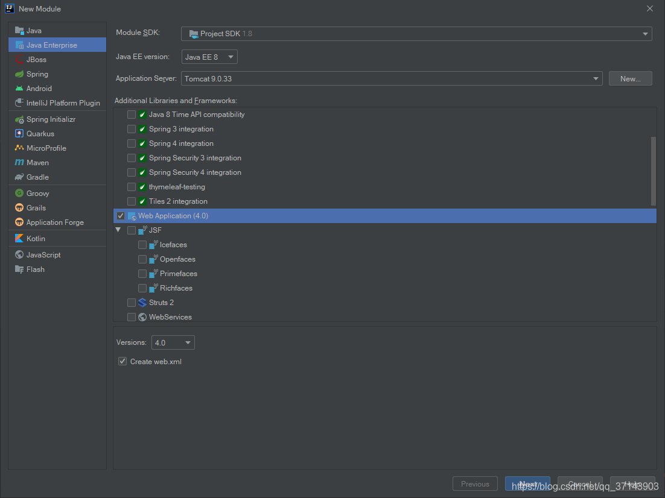The height and width of the screenshot is (498, 665).
Task: Select the Maven icon
Action: [19, 162]
